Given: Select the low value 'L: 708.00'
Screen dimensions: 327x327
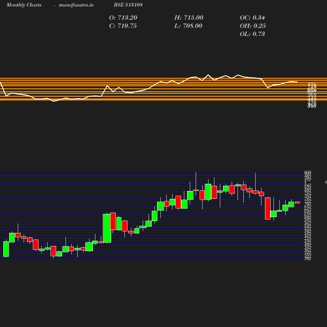Looking at the screenshot, I should coord(188,26).
